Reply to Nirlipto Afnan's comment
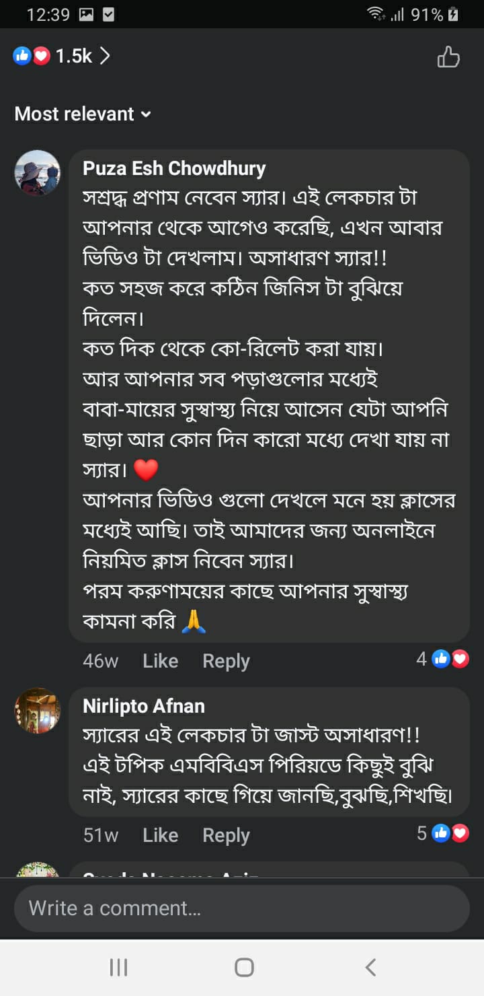 coord(226,835)
